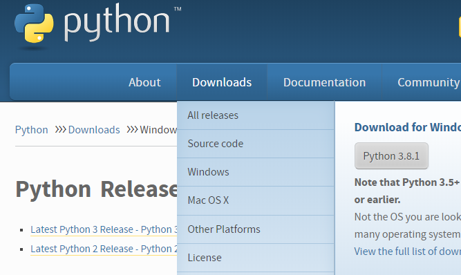Open the About menu
This screenshot has height=275, width=461.
coord(144,82)
